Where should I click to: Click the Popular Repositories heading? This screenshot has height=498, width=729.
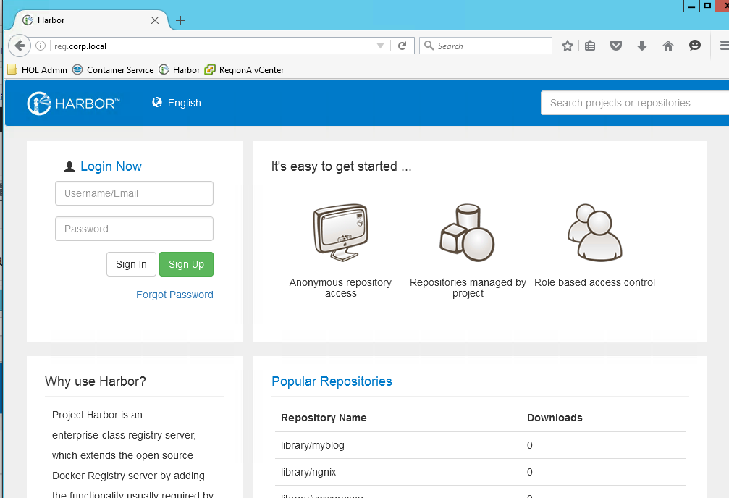[332, 381]
